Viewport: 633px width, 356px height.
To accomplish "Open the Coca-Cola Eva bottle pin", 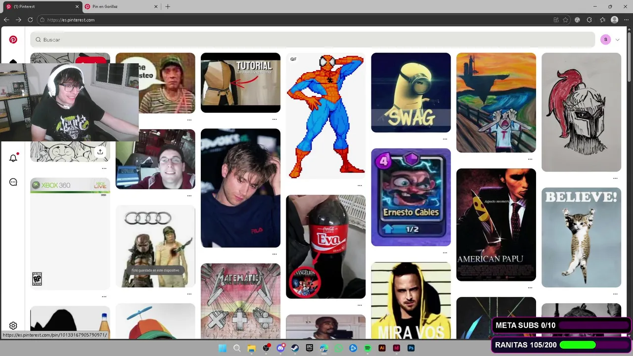I will tap(326, 247).
